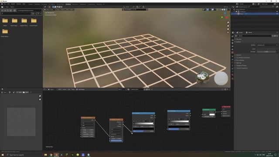Click the Strength slider in World properties

pyautogui.click(x=266, y=51)
